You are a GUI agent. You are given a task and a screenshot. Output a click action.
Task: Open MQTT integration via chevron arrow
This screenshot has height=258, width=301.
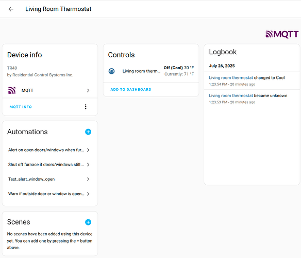88,90
